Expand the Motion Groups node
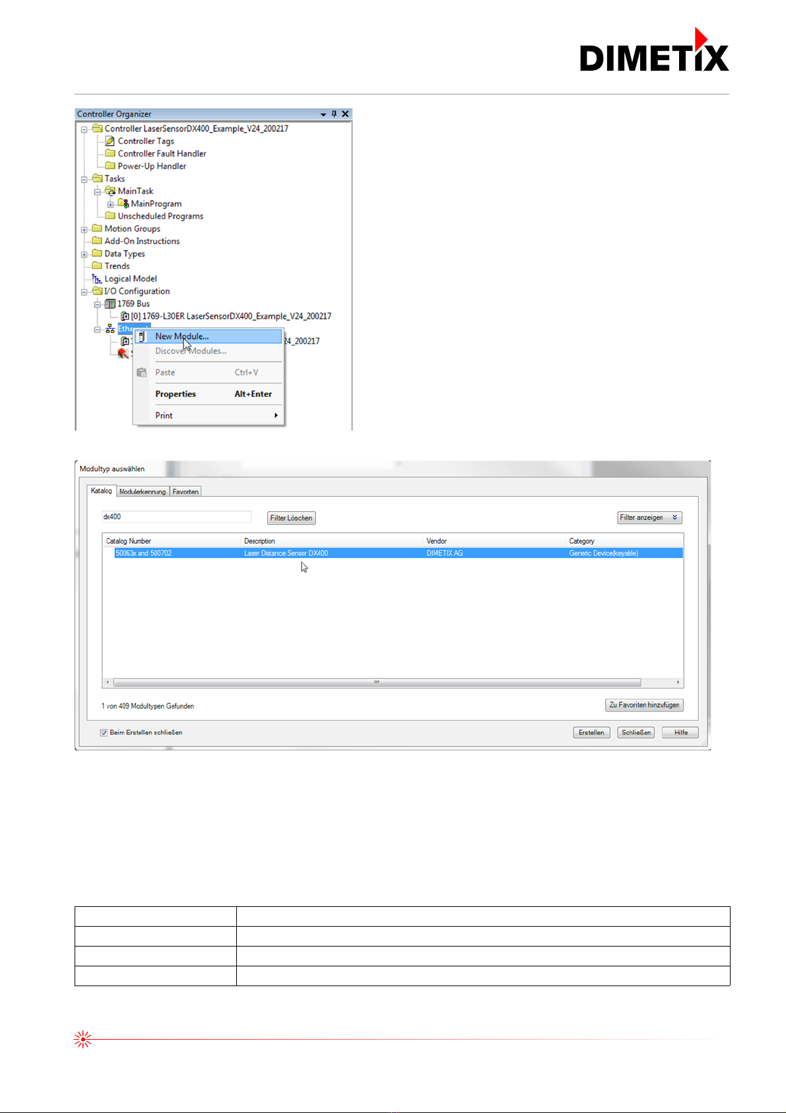The image size is (786, 1113). tap(84, 229)
